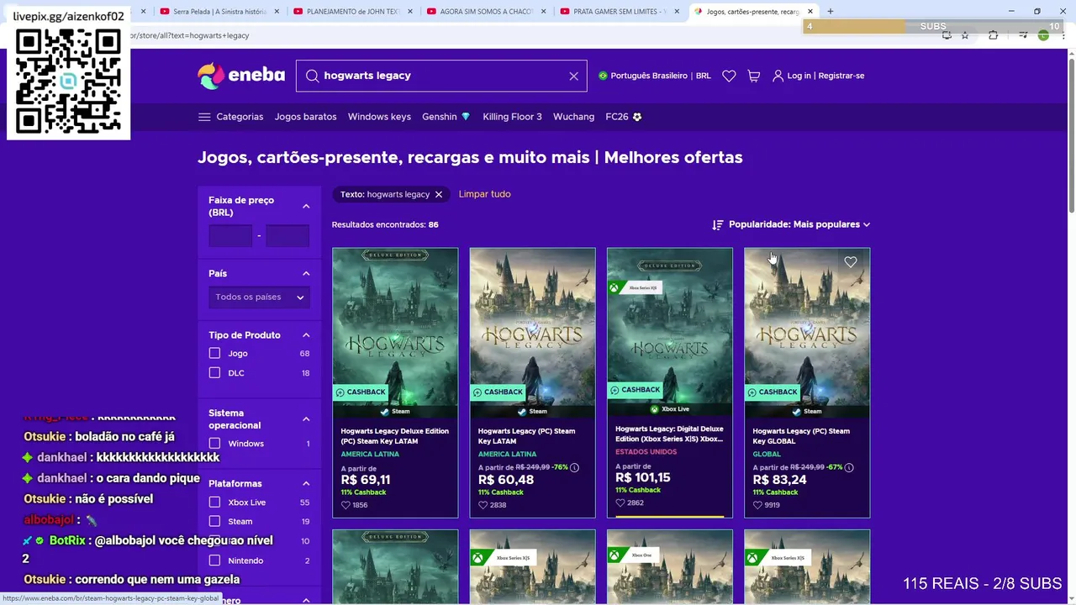Image resolution: width=1076 pixels, height=605 pixels.
Task: Tick the Xbox Live checkbox
Action: (x=214, y=502)
